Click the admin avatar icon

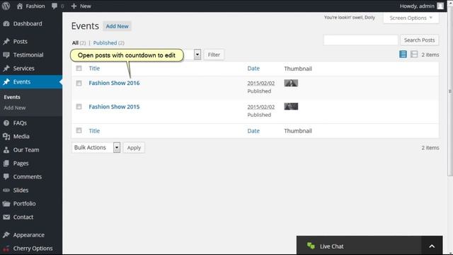pyautogui.click(x=440, y=6)
